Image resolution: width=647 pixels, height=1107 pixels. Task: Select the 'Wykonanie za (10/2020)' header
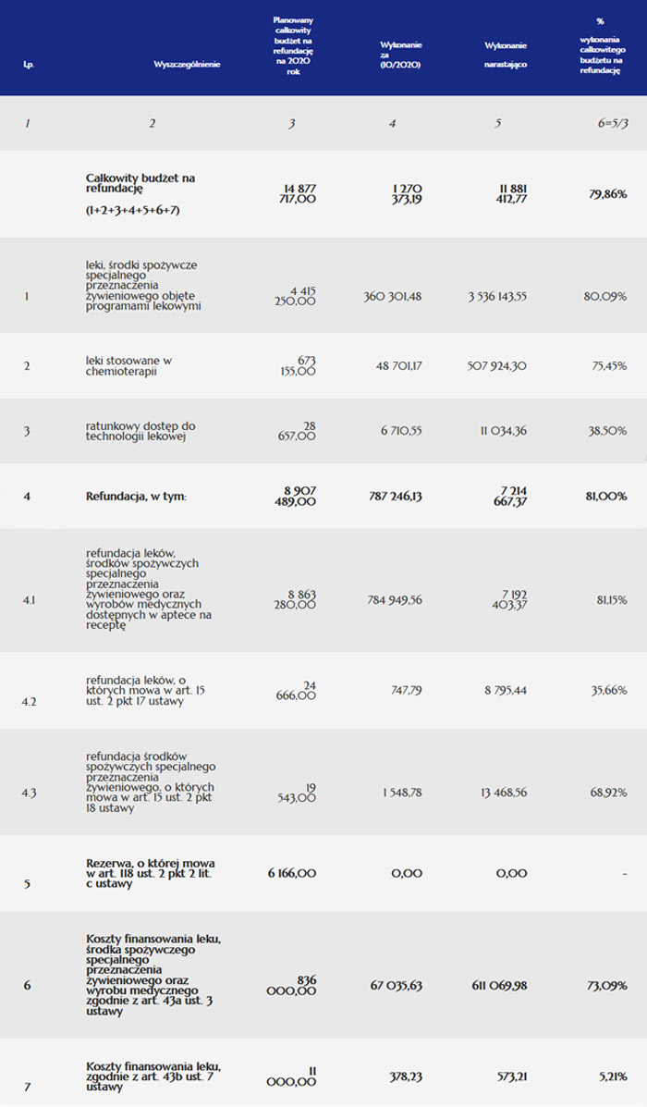pyautogui.click(x=401, y=55)
